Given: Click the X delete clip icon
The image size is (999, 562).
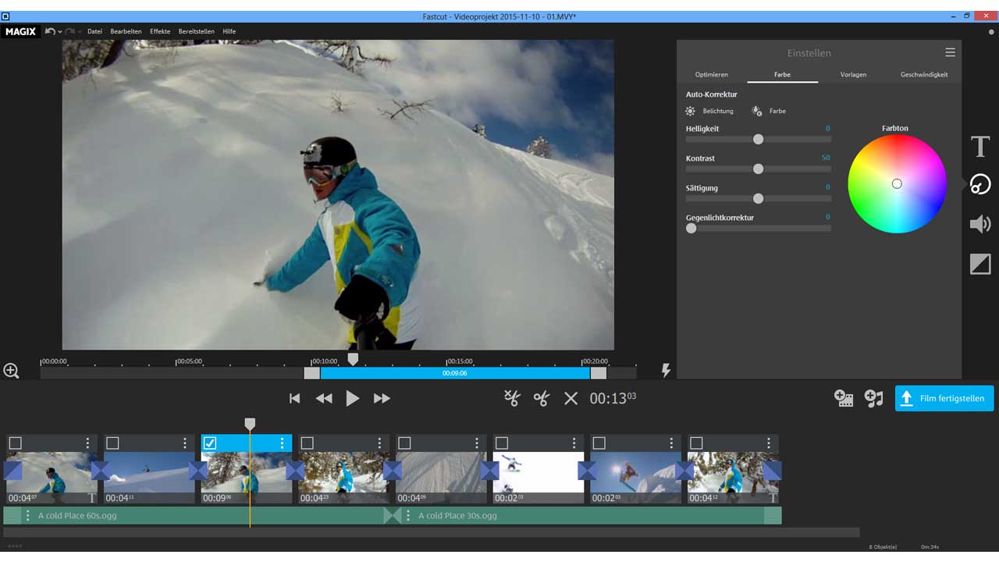Looking at the screenshot, I should [x=571, y=399].
